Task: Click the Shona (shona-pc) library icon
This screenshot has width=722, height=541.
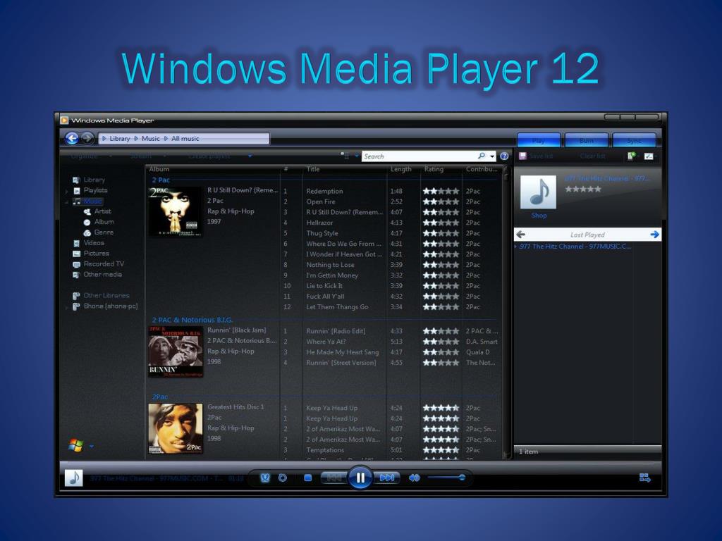Action: (x=76, y=306)
